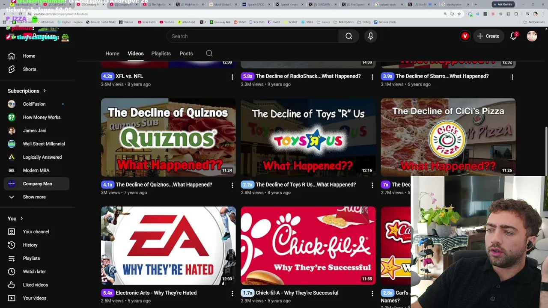Switch to the channel Home tab
The width and height of the screenshot is (548, 308).
112,53
